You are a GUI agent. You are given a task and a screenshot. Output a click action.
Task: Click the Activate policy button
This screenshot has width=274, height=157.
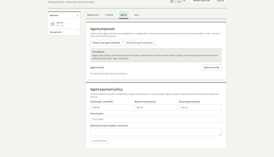[100, 141]
